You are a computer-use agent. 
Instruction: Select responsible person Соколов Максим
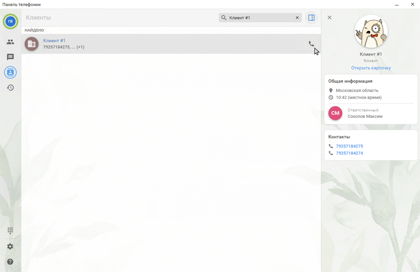365,116
